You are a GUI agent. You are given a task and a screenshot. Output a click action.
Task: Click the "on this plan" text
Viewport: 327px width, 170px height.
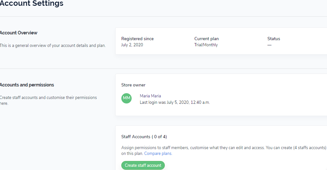click(x=132, y=154)
